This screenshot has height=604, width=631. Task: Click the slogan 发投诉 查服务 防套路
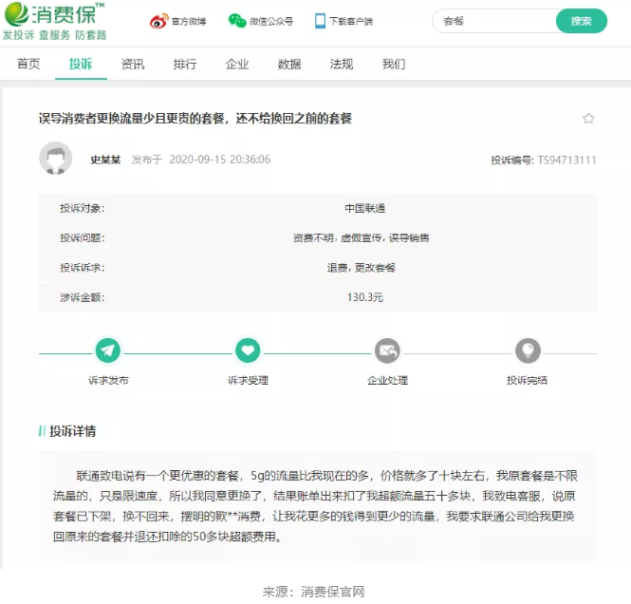pos(54,35)
